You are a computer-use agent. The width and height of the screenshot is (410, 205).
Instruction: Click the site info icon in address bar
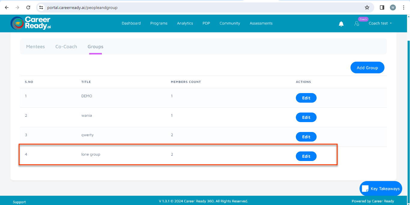[41, 7]
